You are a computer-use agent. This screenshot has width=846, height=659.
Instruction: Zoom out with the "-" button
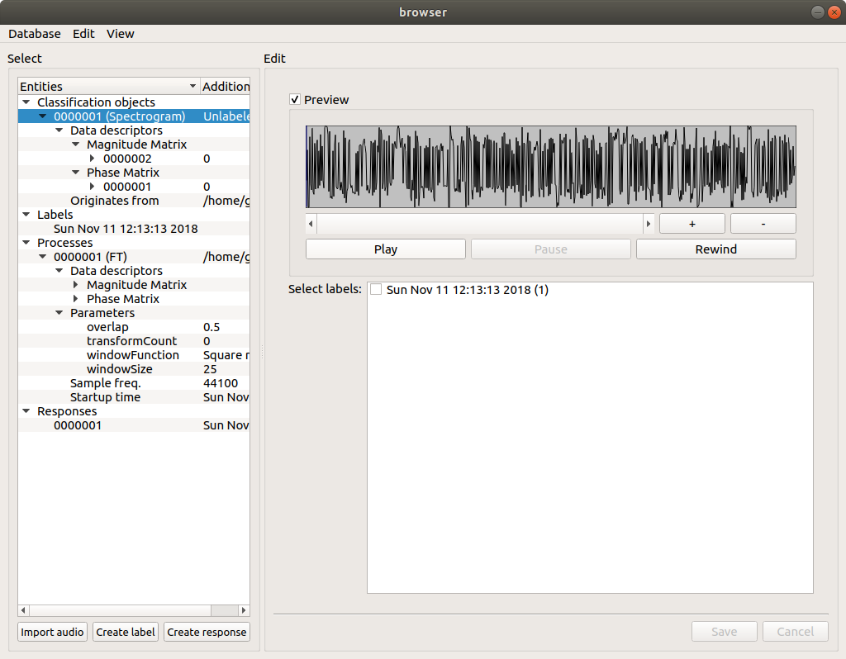click(x=763, y=223)
